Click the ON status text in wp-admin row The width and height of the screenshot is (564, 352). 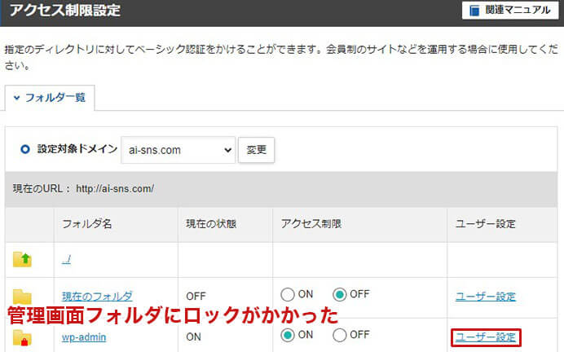tap(193, 337)
